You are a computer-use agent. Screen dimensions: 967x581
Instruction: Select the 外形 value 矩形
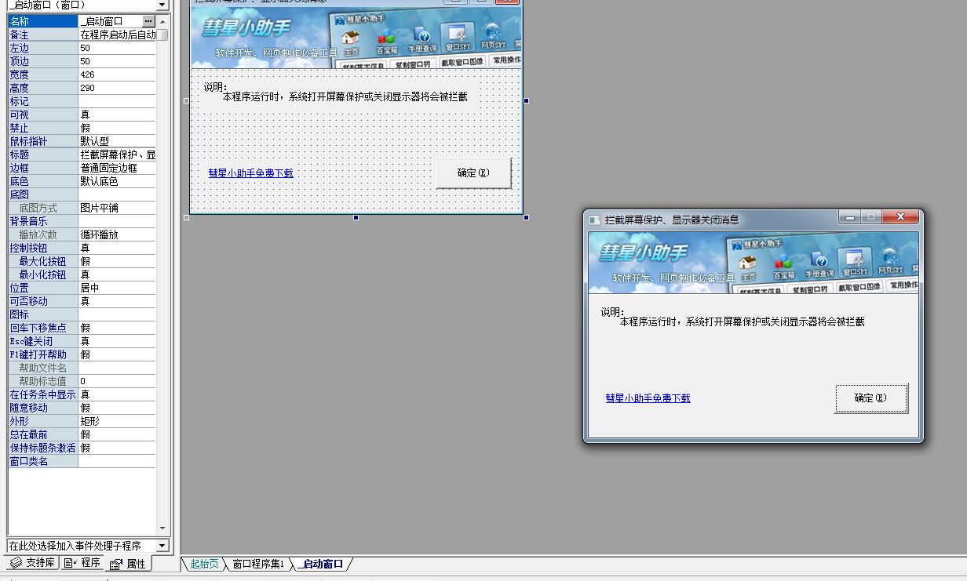(x=117, y=421)
